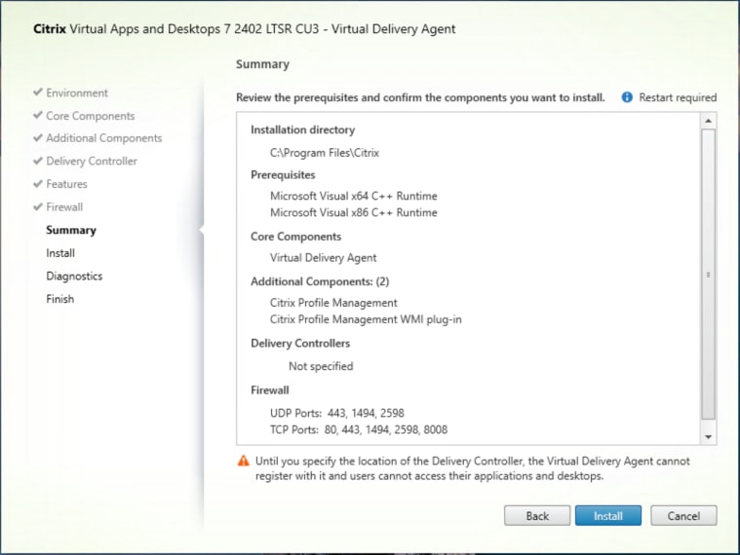Click the Firewall step checkmark icon
Viewport: 740px width, 555px height.
tap(38, 206)
